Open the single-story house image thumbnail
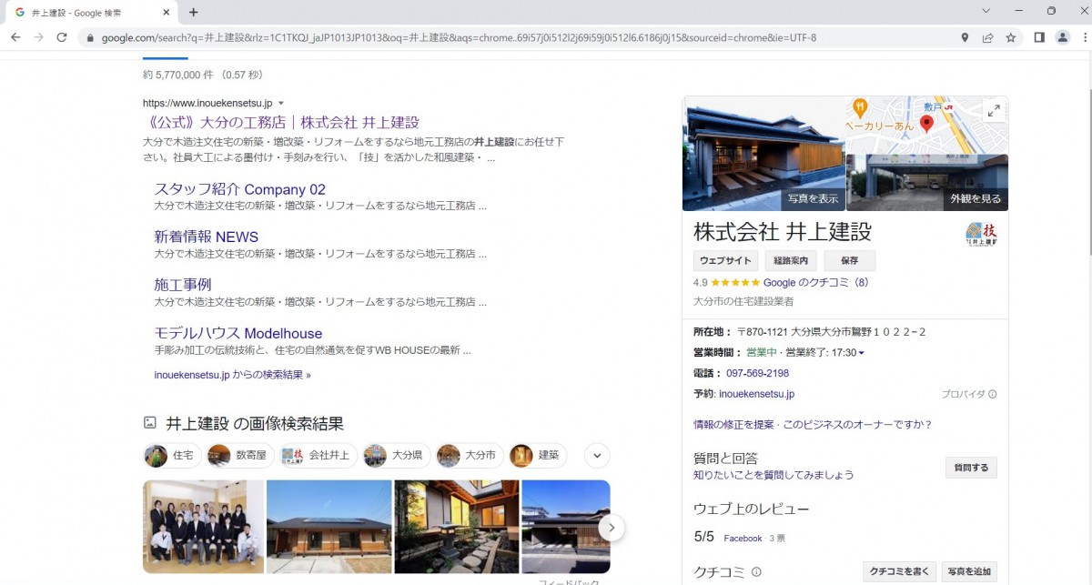This screenshot has width=1092, height=585. click(x=329, y=527)
